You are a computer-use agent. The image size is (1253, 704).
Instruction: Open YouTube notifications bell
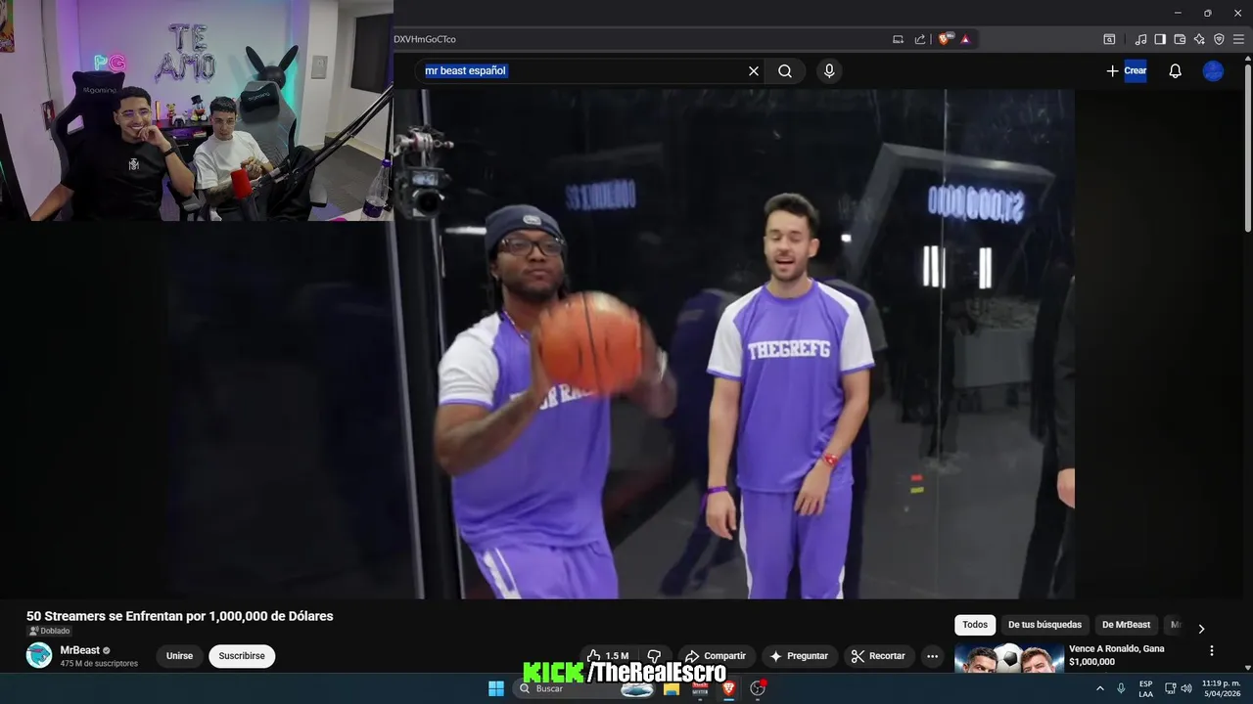coord(1175,70)
